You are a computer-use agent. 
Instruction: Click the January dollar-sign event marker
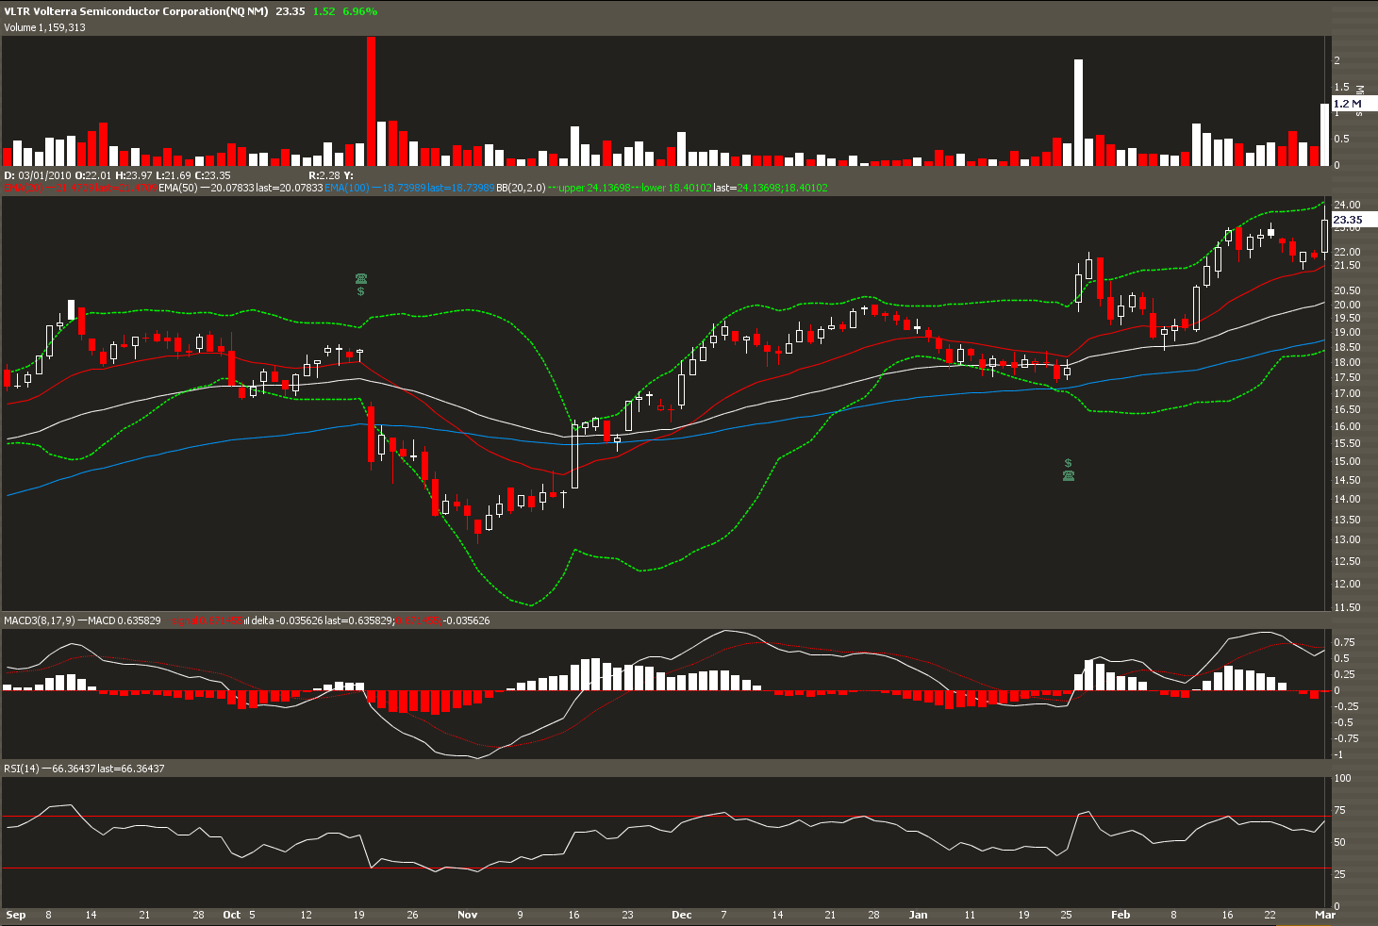[x=1068, y=463]
